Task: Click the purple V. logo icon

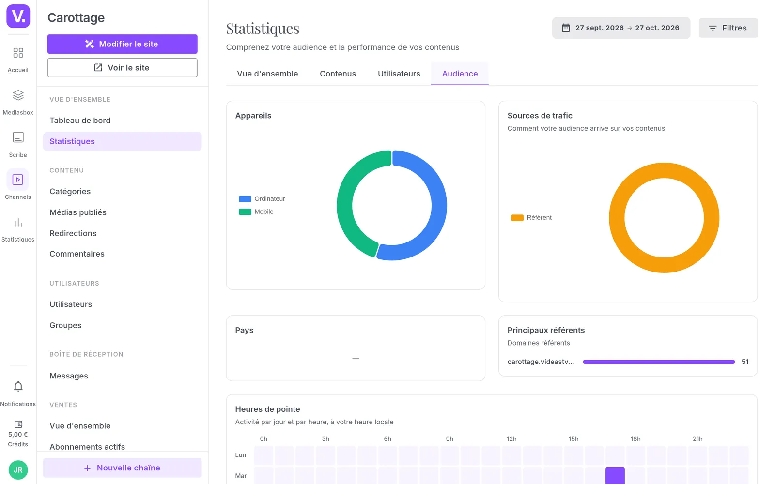Action: [18, 16]
